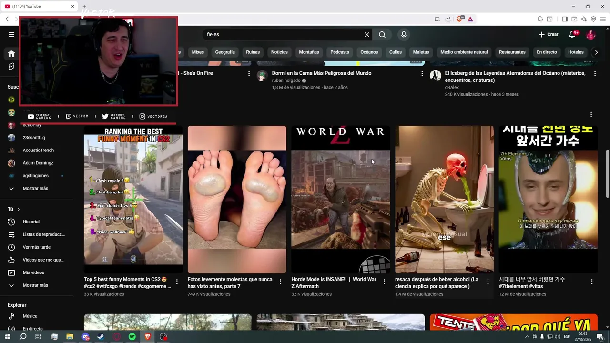Select the Océanos chip
Viewport: 610px width, 343px height.
(x=369, y=52)
